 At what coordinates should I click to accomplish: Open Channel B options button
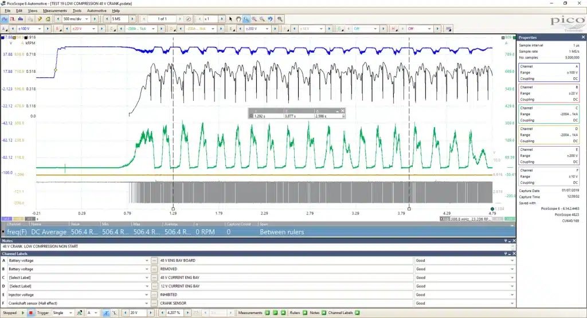click(58, 29)
